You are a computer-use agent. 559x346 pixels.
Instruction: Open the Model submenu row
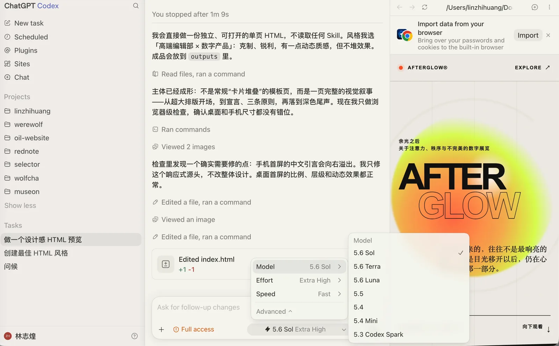click(299, 267)
